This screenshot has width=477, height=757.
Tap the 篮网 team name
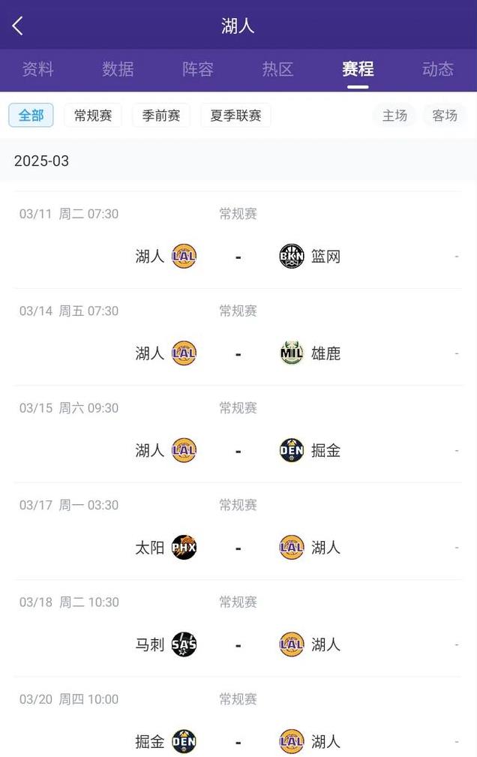pos(326,257)
